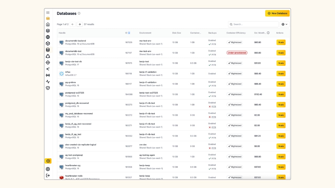Open settings gear in sidebar bottom
Image resolution: width=335 pixels, height=188 pixels.
48,169
